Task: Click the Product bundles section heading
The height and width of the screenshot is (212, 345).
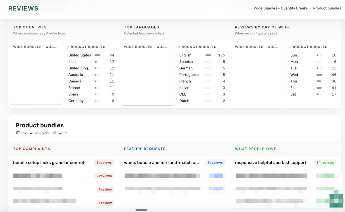Action: point(39,125)
